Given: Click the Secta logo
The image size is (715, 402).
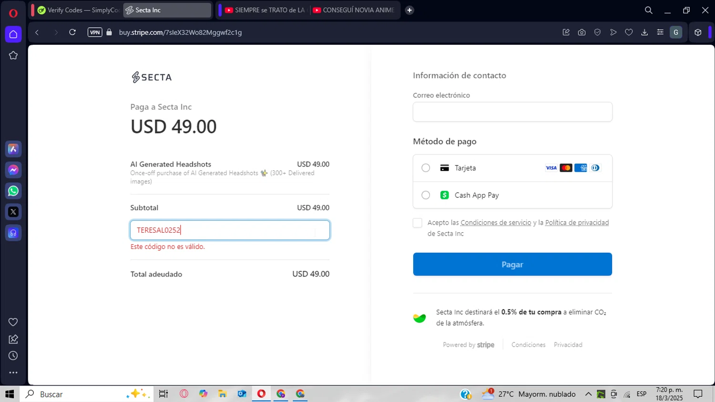Looking at the screenshot, I should pyautogui.click(x=152, y=77).
